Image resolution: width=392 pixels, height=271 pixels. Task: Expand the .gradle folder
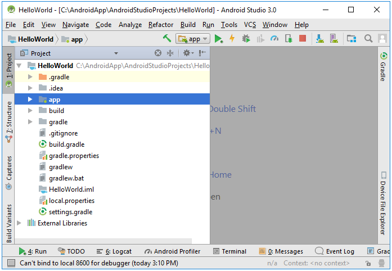coord(30,77)
